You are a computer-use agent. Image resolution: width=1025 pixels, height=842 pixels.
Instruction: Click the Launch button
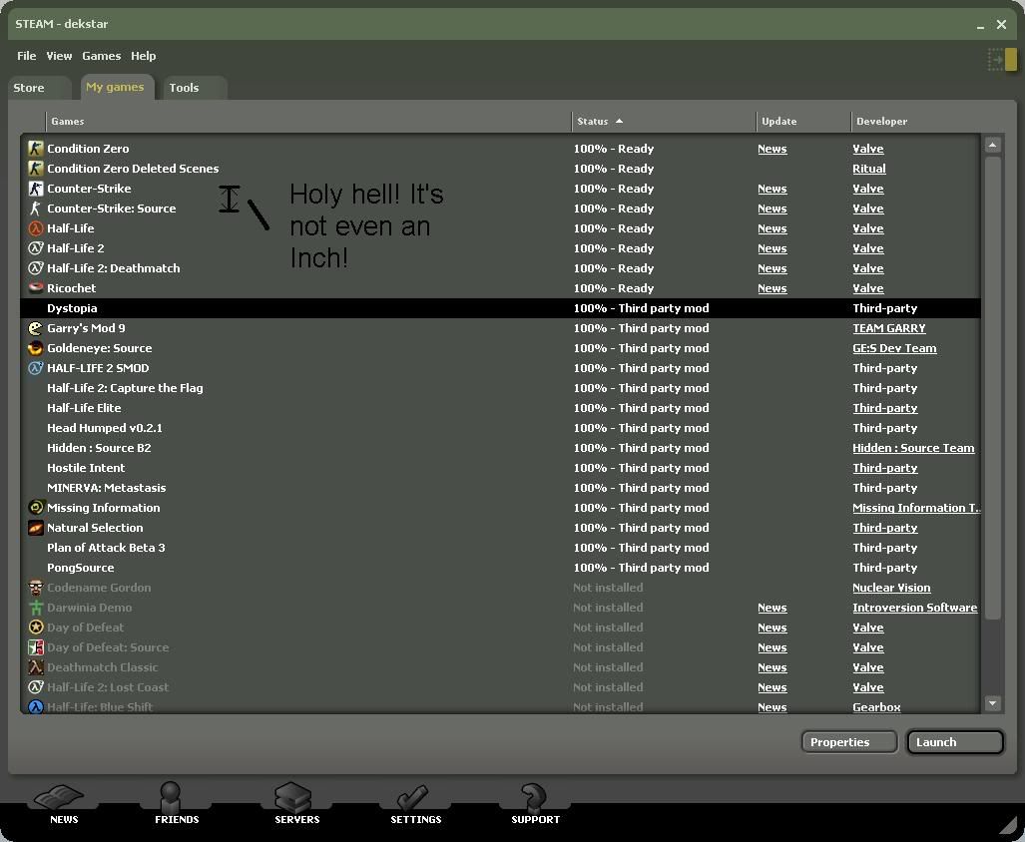tap(954, 742)
